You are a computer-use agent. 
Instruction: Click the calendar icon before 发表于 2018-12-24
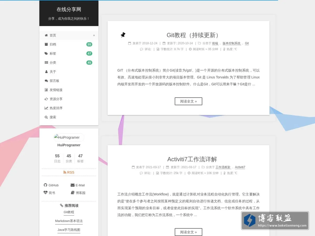(129, 43)
